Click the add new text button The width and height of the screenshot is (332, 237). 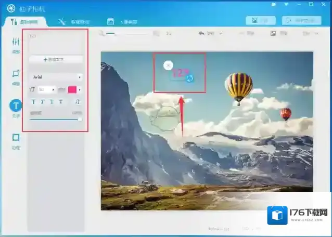point(56,60)
